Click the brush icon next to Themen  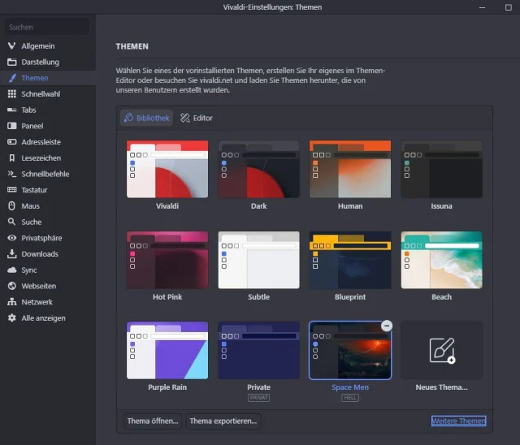click(x=12, y=78)
